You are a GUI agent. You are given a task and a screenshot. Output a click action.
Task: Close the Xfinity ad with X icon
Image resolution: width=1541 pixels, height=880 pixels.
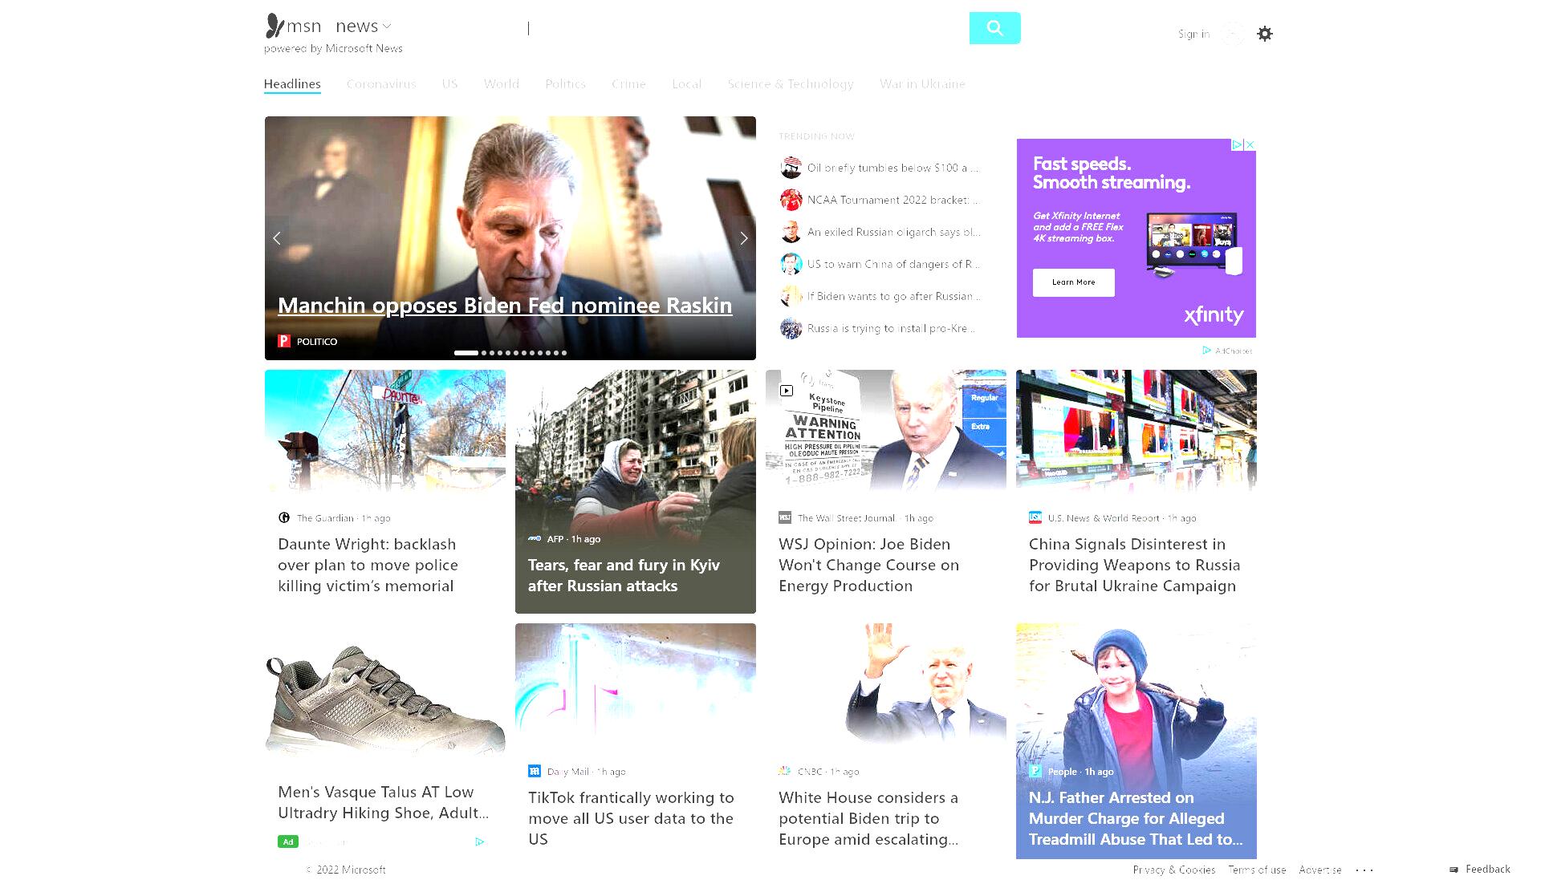click(x=1250, y=145)
